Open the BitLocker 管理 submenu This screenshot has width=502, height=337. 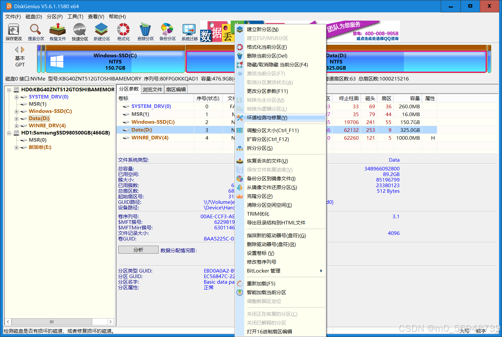point(281,271)
